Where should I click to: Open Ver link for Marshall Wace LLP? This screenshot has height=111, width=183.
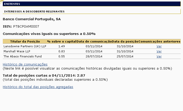(x=159, y=51)
